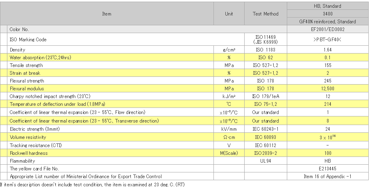
Task: Click the 'Item 16 of Appendix -1' cell
Action: point(327,177)
